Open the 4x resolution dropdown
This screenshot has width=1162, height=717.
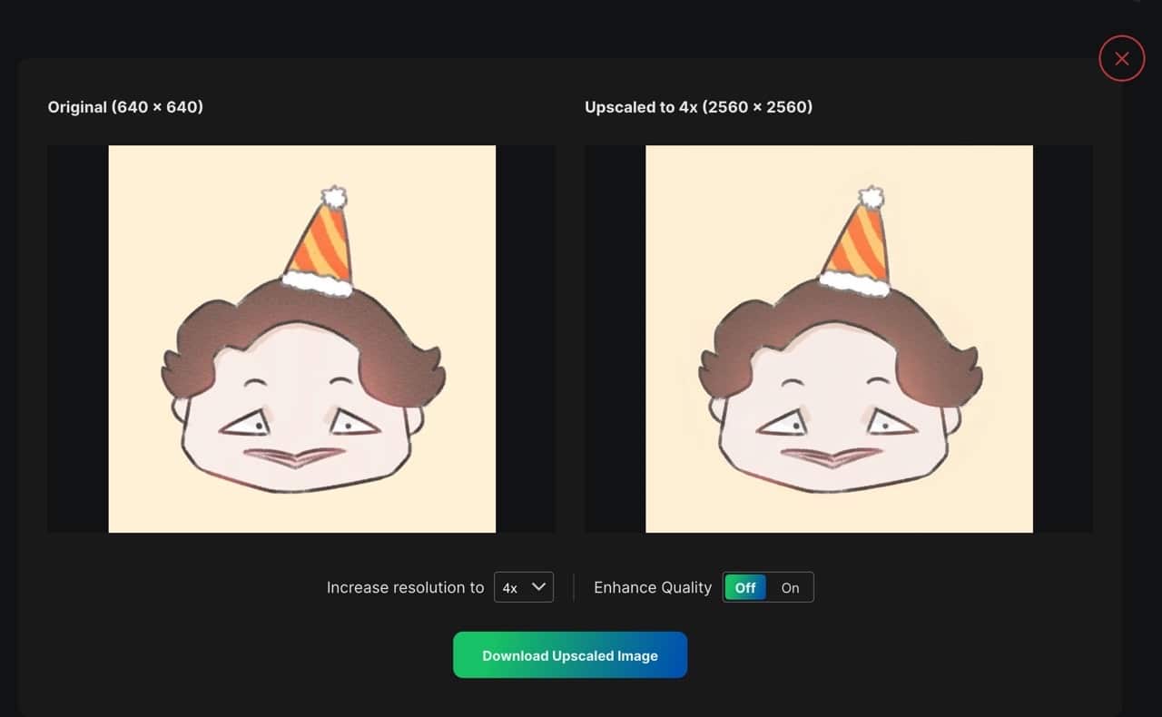(523, 587)
